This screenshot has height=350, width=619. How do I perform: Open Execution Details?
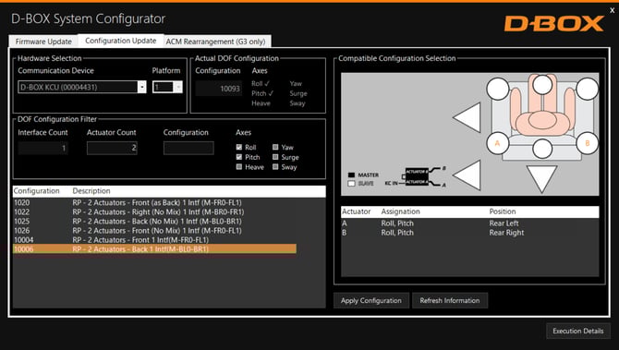coord(578,331)
